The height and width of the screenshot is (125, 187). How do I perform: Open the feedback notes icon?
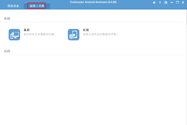click(x=166, y=2)
